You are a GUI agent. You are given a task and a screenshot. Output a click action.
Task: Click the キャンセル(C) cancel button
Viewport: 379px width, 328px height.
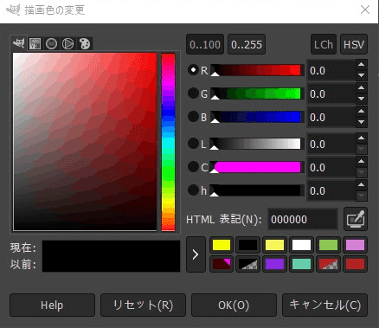point(324,305)
